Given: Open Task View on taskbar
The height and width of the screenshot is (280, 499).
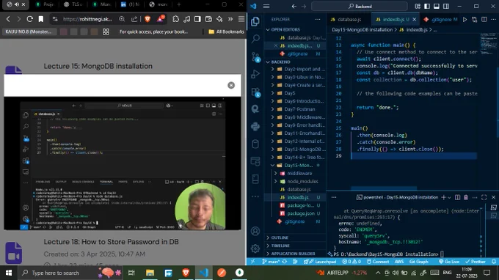Looking at the screenshot, I should pos(131,273).
